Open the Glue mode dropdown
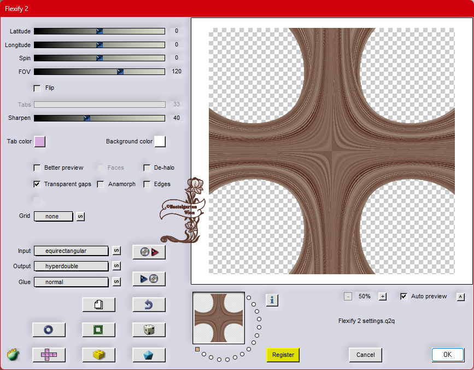 coord(71,282)
